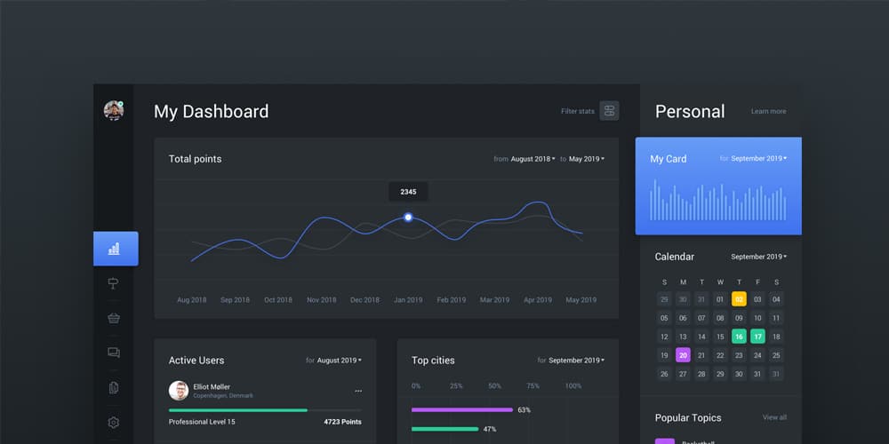This screenshot has width=889, height=444.
Task: Open the settings gear sidebar icon
Action: coord(114,423)
